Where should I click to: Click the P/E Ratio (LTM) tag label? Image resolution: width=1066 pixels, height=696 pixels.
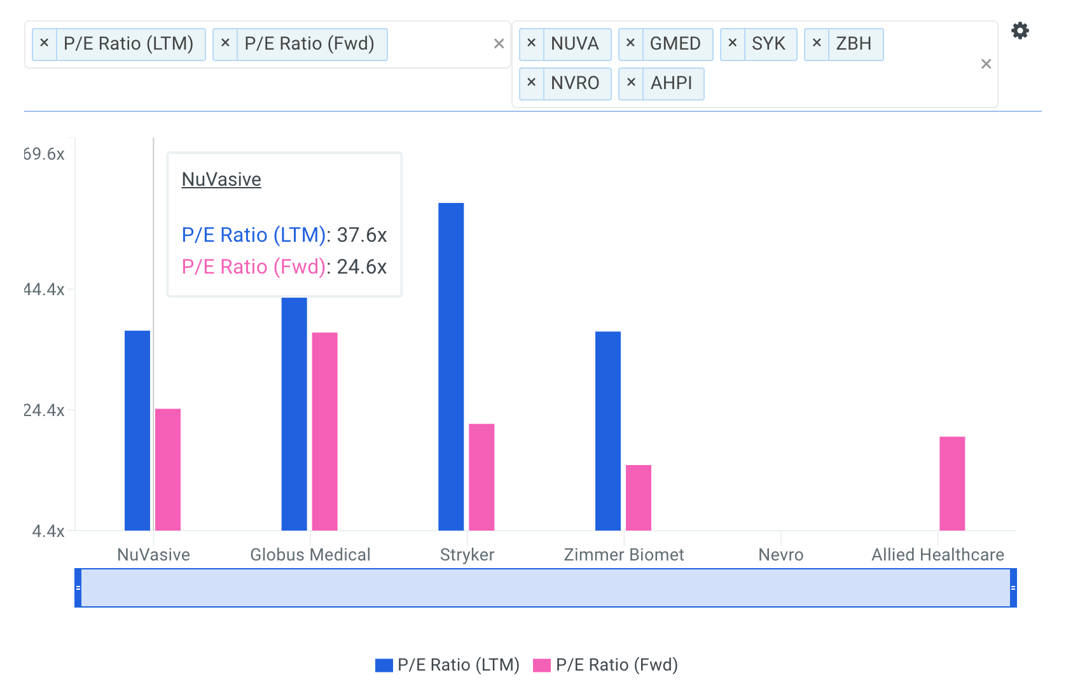pyautogui.click(x=129, y=44)
